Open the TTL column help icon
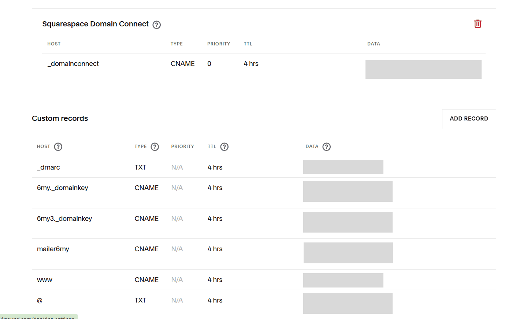516x319 pixels. coord(224,147)
